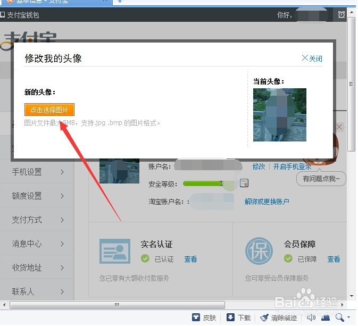Click the 修改 link next to account name
This screenshot has height=326, width=358.
259,166
